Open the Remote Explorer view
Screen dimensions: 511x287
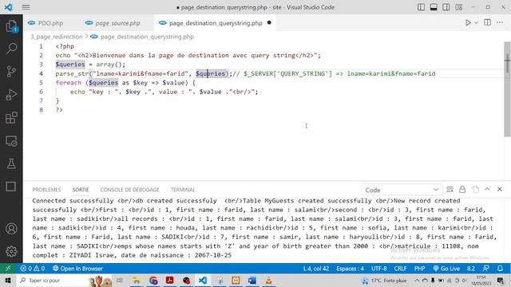(11, 141)
